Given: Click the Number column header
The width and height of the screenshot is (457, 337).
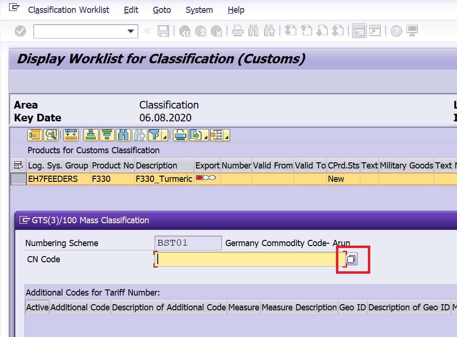Looking at the screenshot, I should 236,165.
